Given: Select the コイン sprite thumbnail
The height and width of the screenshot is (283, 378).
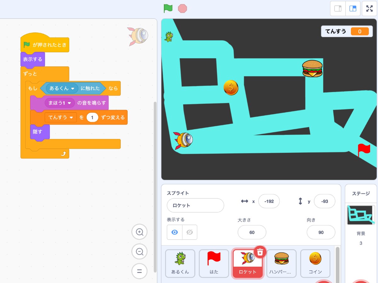Looking at the screenshot, I should tap(315, 264).
